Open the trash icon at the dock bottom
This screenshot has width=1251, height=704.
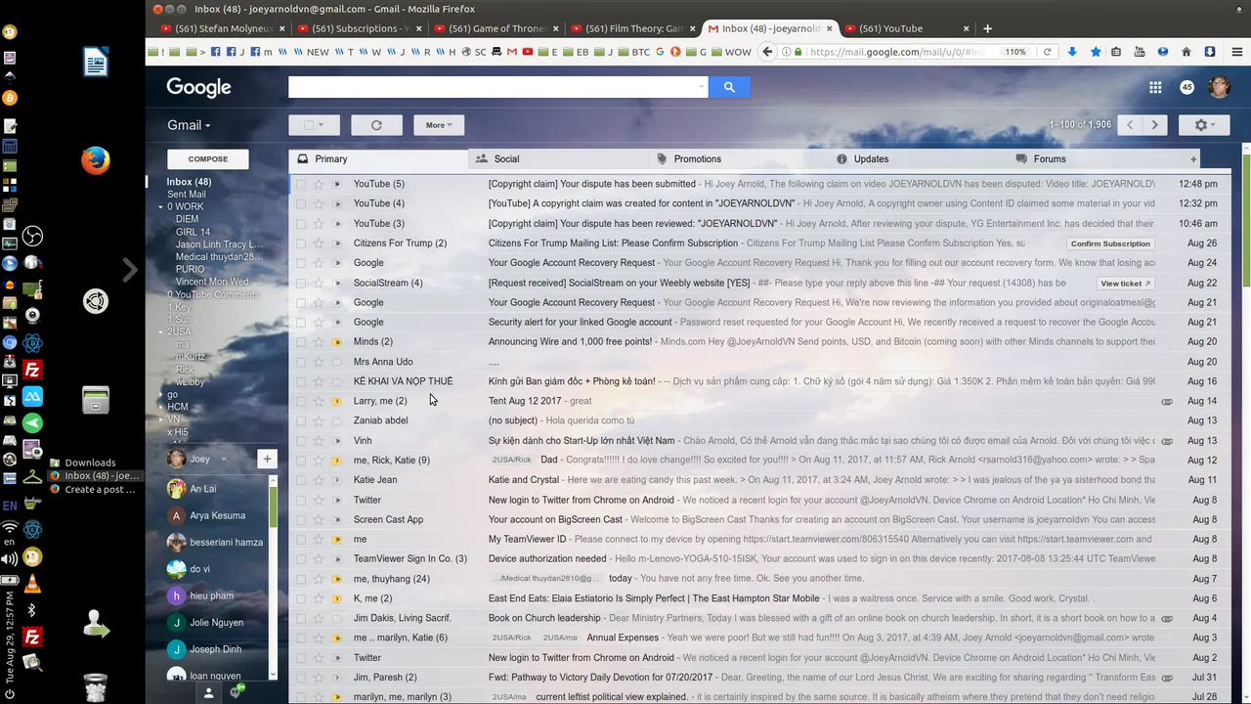95,687
